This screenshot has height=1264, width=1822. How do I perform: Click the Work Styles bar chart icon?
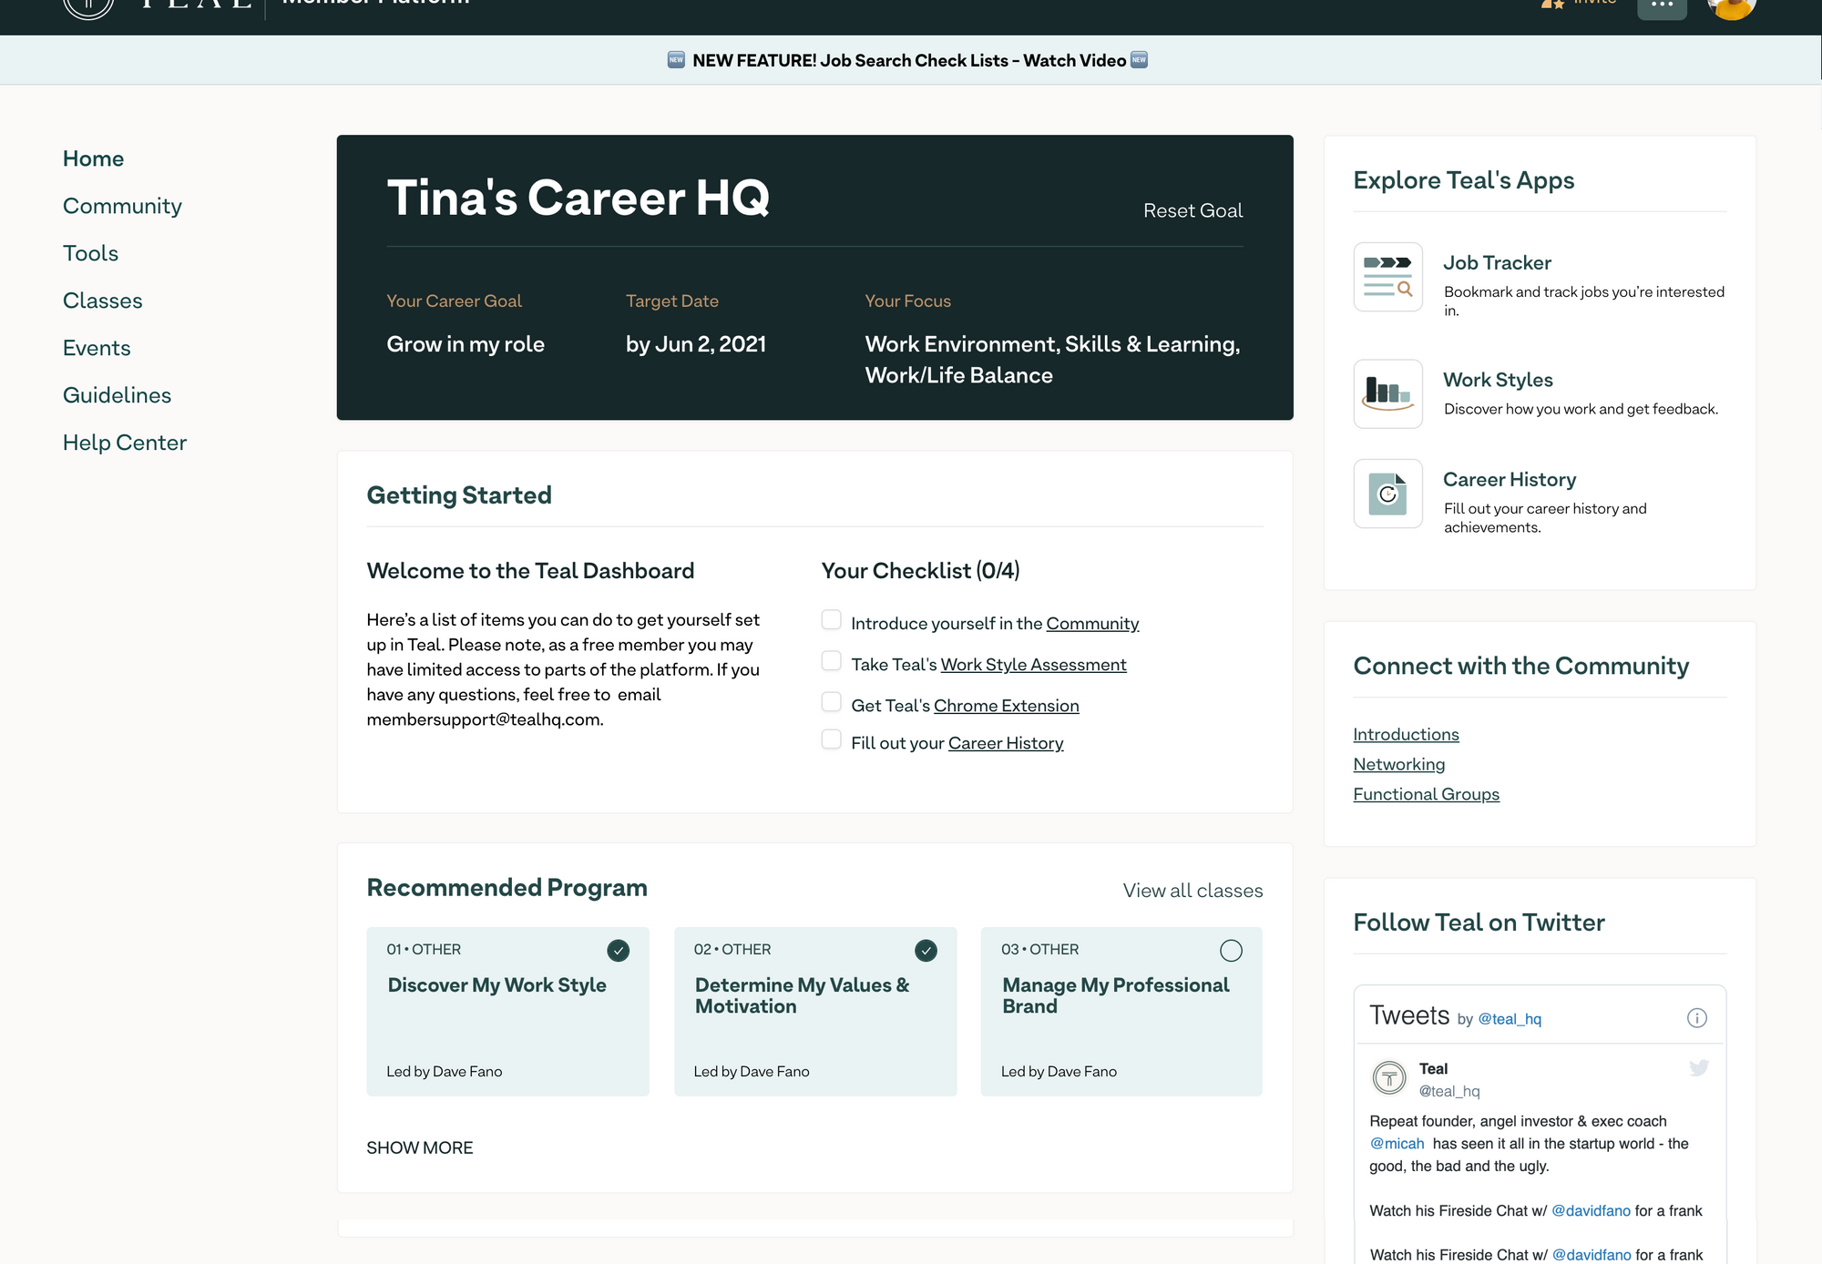click(1387, 393)
